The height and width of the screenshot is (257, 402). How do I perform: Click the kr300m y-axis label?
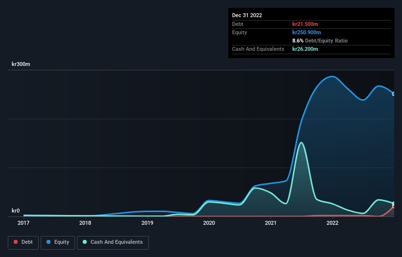tap(21, 64)
